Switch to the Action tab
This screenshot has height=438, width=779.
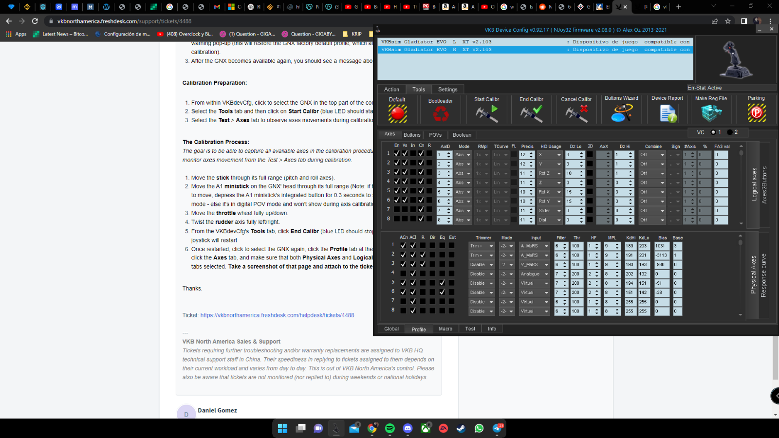click(x=391, y=90)
